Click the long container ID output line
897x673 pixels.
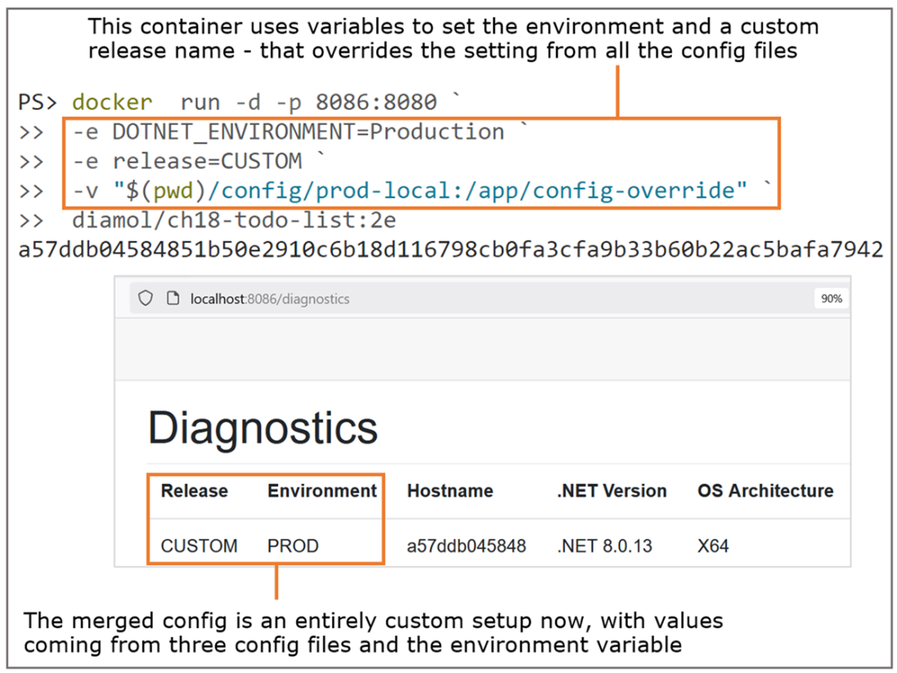451,250
